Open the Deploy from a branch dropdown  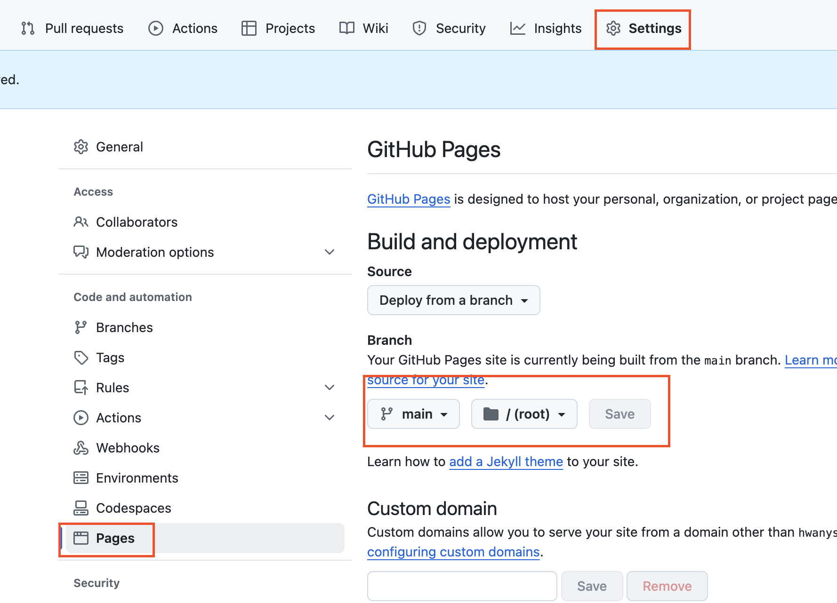pos(453,300)
